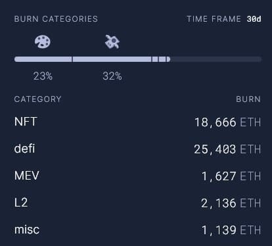
Task: Click the L2 segment in burn bar
Action: pos(162,59)
